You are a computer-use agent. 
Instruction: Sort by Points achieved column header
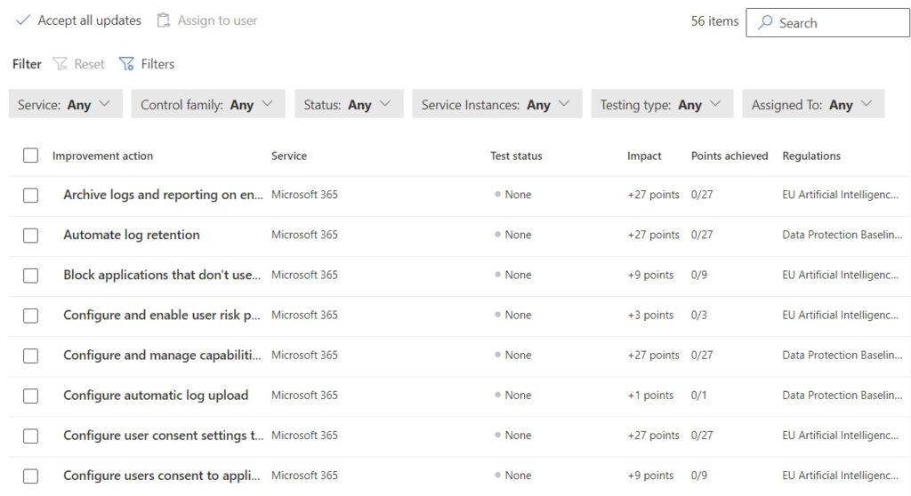730,156
